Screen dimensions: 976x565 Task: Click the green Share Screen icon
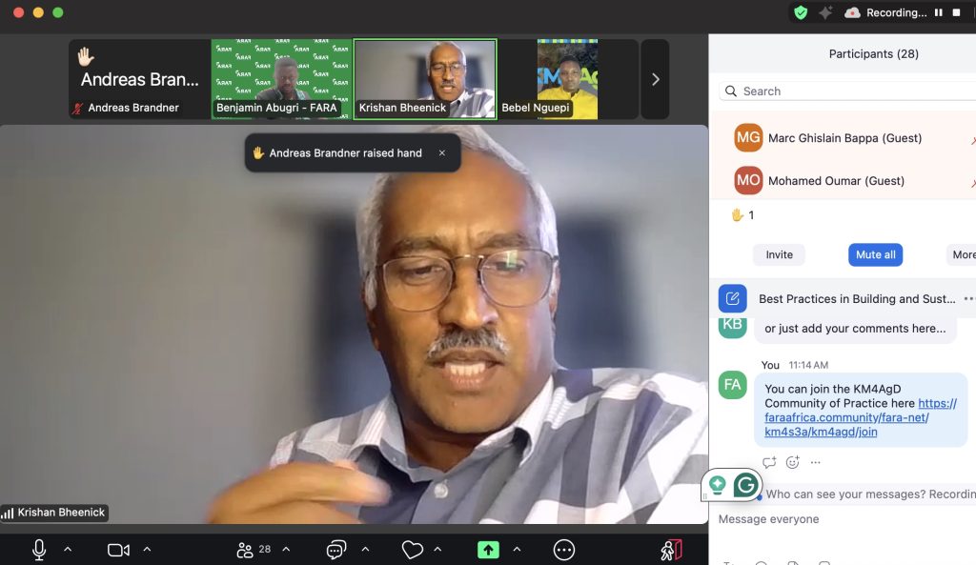click(488, 550)
